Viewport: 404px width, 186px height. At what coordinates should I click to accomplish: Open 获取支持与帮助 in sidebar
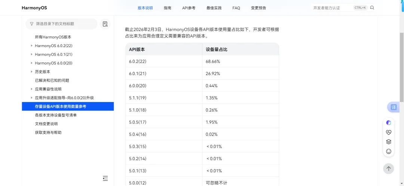[48, 133]
